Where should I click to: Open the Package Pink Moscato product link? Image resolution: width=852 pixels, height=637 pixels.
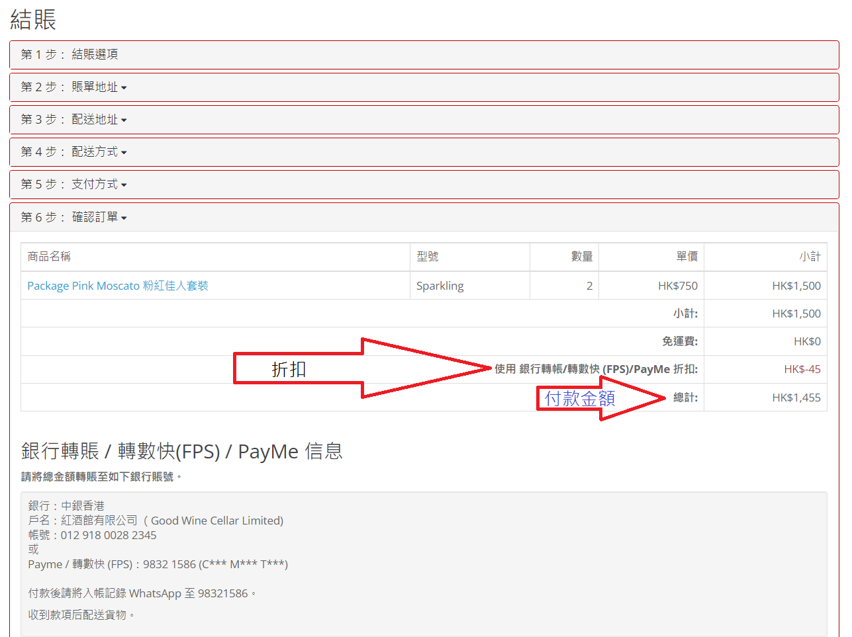pos(118,286)
